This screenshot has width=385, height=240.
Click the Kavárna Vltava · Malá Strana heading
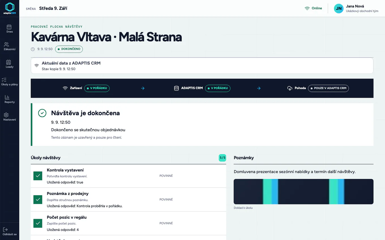point(106,37)
